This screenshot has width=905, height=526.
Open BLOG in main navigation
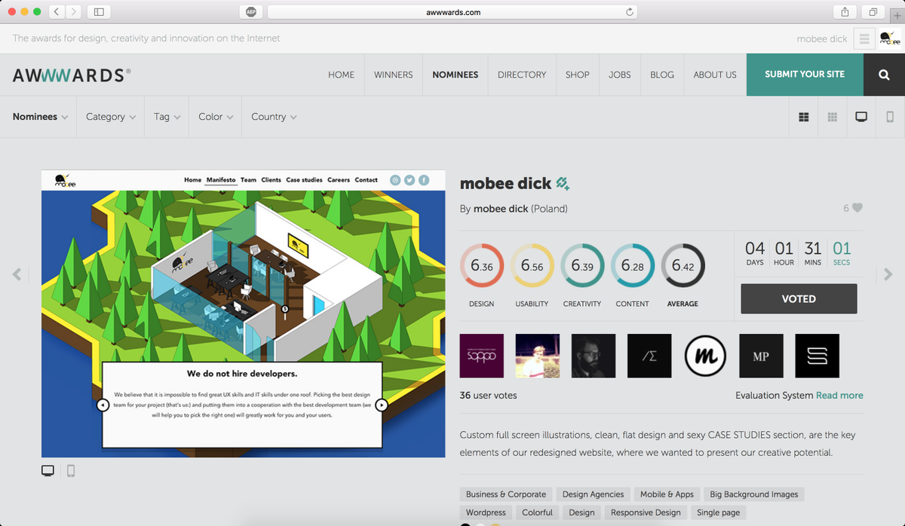[662, 75]
